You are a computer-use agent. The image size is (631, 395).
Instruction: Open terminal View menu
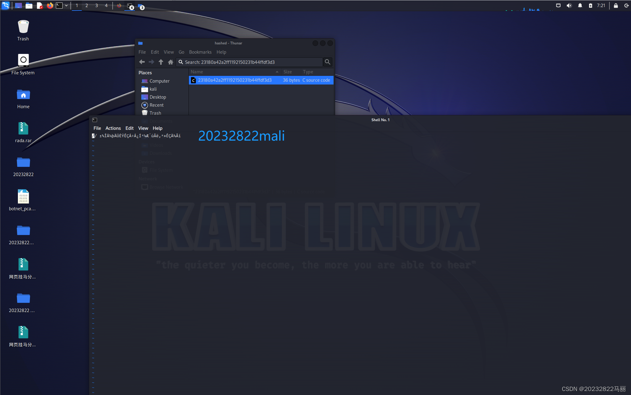tap(143, 128)
